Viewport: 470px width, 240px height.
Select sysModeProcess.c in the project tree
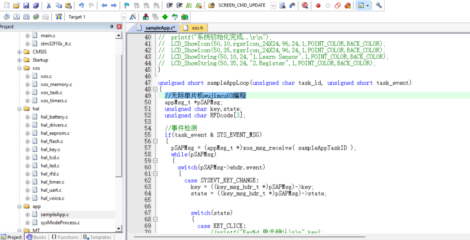[60, 223]
